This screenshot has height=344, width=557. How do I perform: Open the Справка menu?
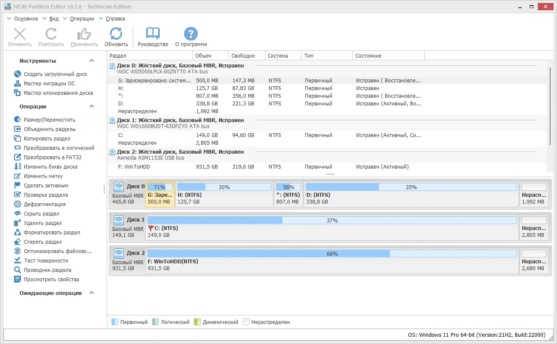point(114,18)
